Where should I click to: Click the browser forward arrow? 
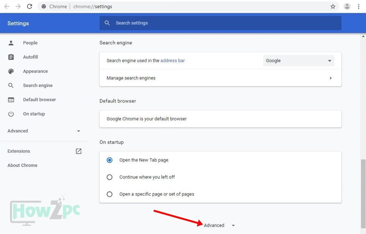(18, 7)
